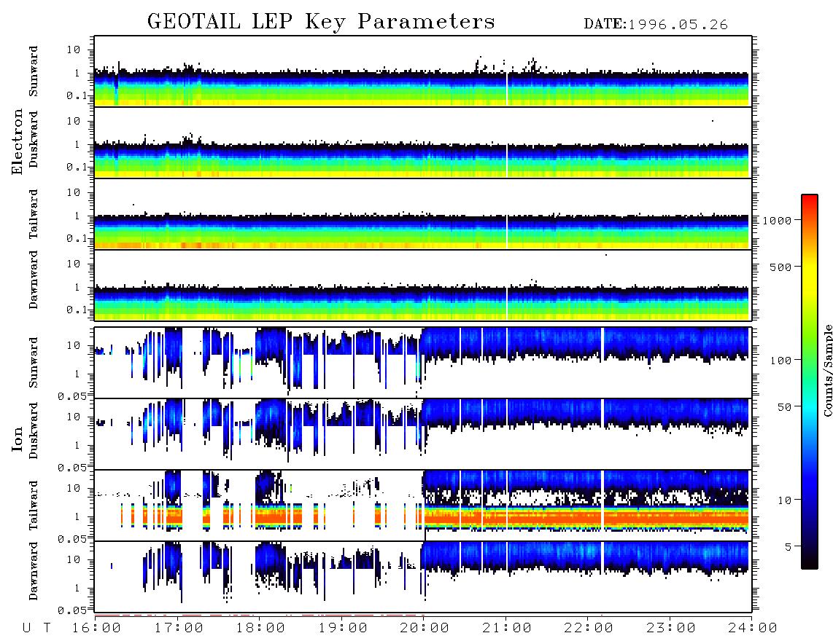Select the 18:00 time tick label
Viewport: 833px width, 641px height.
pos(260,629)
